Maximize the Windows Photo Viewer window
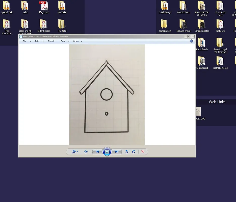 190,36
